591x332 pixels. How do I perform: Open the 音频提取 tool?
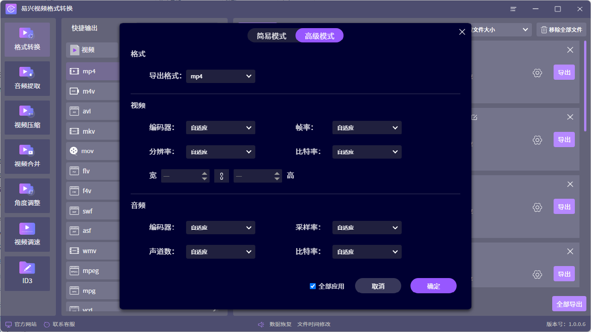coord(27,78)
